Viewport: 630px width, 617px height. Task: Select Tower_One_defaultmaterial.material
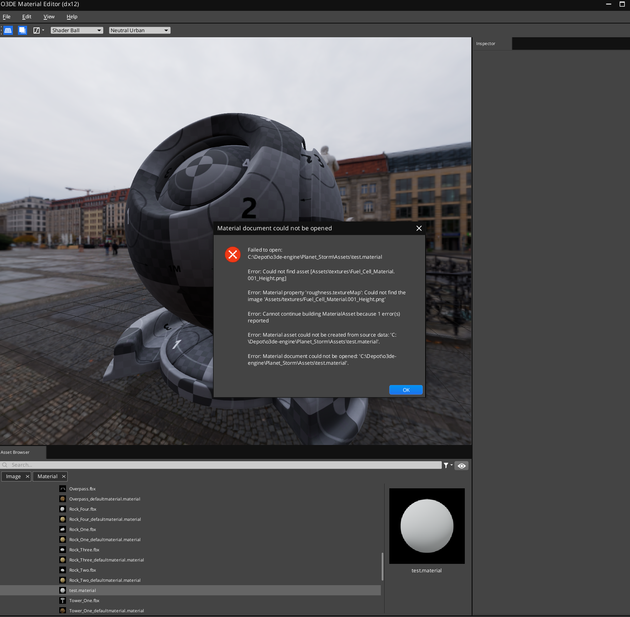[x=190, y=611]
